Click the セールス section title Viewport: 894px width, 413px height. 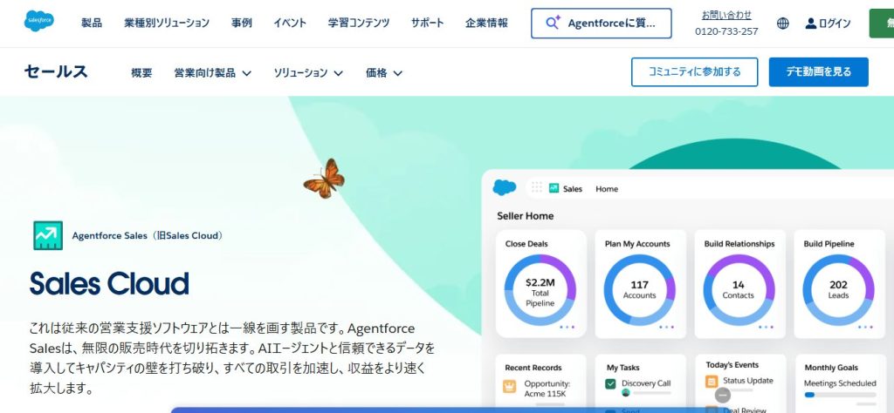[x=56, y=71]
